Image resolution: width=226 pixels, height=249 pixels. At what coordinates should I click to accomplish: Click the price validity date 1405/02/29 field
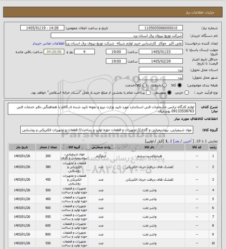tap(161, 61)
